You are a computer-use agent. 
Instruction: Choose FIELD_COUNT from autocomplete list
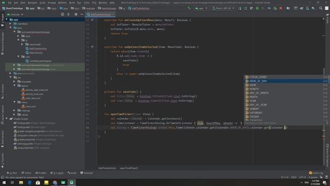pyautogui.click(x=286, y=77)
